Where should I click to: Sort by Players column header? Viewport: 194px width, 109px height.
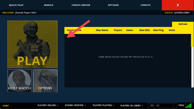[118, 30]
